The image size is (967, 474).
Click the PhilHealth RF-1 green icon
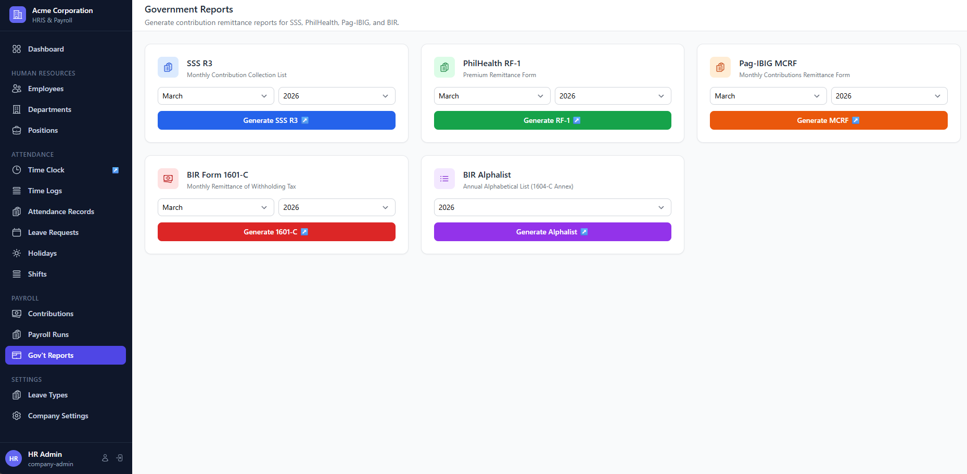click(x=444, y=67)
